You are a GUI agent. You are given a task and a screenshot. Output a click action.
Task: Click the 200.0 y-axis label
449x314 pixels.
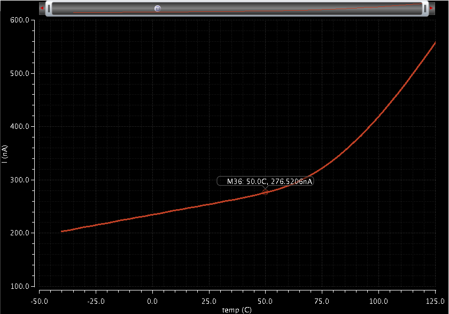coord(20,233)
